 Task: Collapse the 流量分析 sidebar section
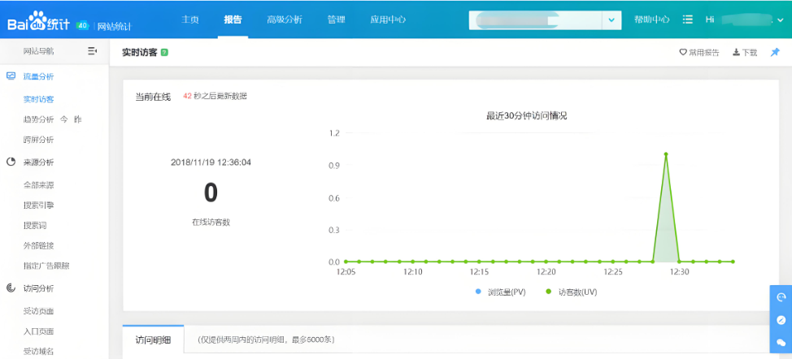(38, 76)
